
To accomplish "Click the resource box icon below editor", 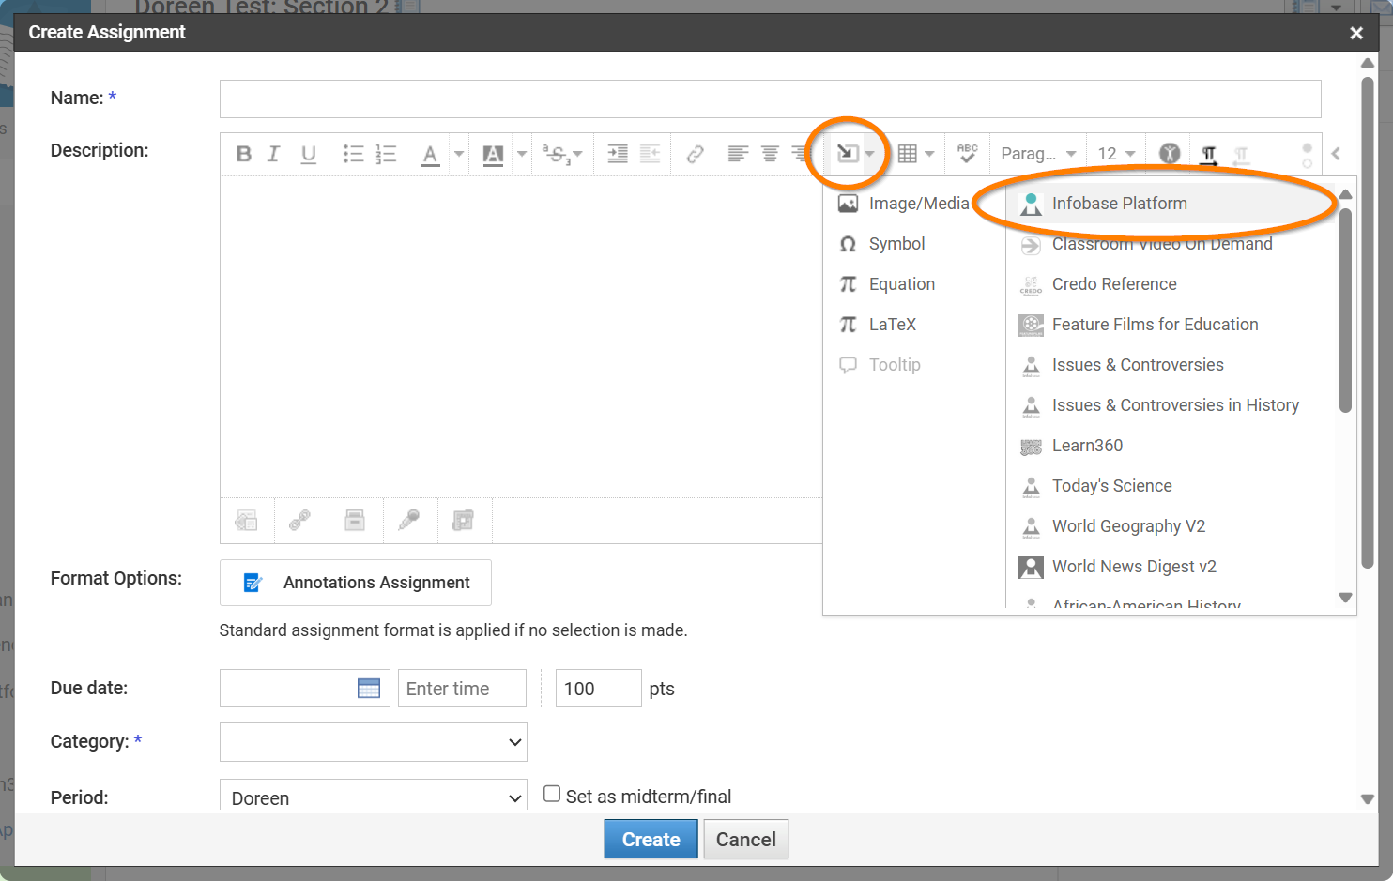I will point(355,520).
